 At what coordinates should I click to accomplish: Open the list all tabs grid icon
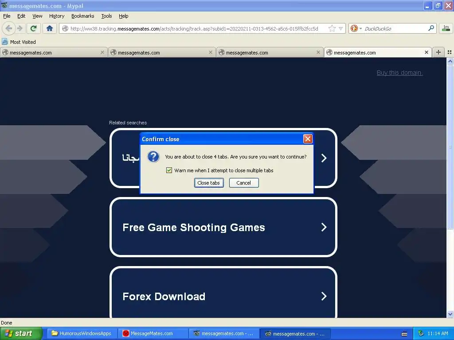450,52
